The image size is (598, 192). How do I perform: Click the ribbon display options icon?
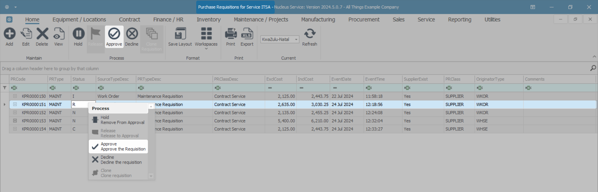coord(533,7)
